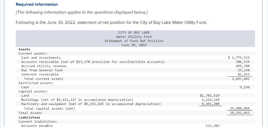Click the 15,488,866 total
Image resolution: width=268 pixels, height=128 pixels.
[x=240, y=109]
